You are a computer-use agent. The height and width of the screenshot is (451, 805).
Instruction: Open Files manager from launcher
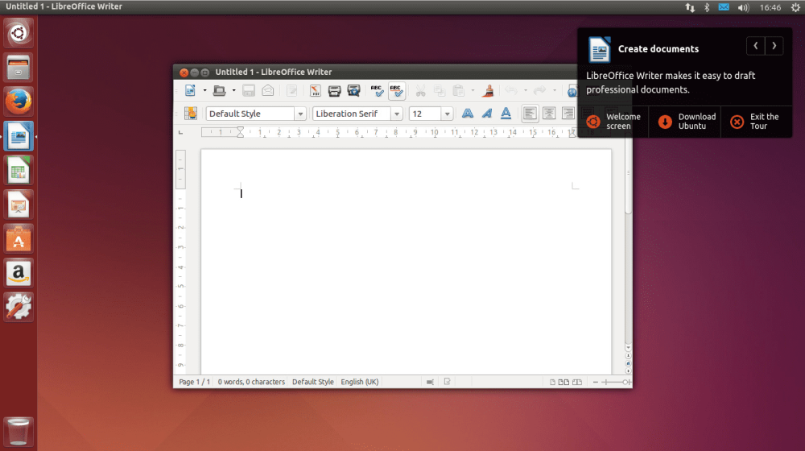(19, 68)
